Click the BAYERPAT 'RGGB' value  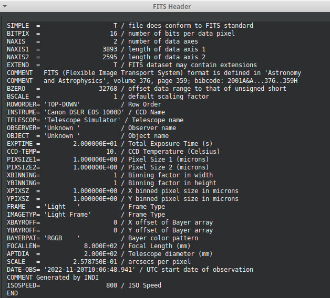54,238
